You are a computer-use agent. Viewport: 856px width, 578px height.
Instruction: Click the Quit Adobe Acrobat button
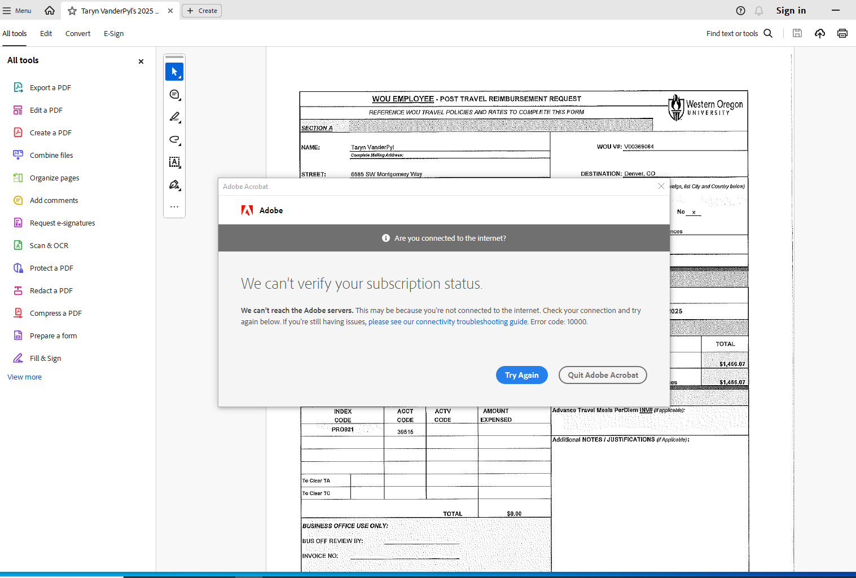point(603,375)
